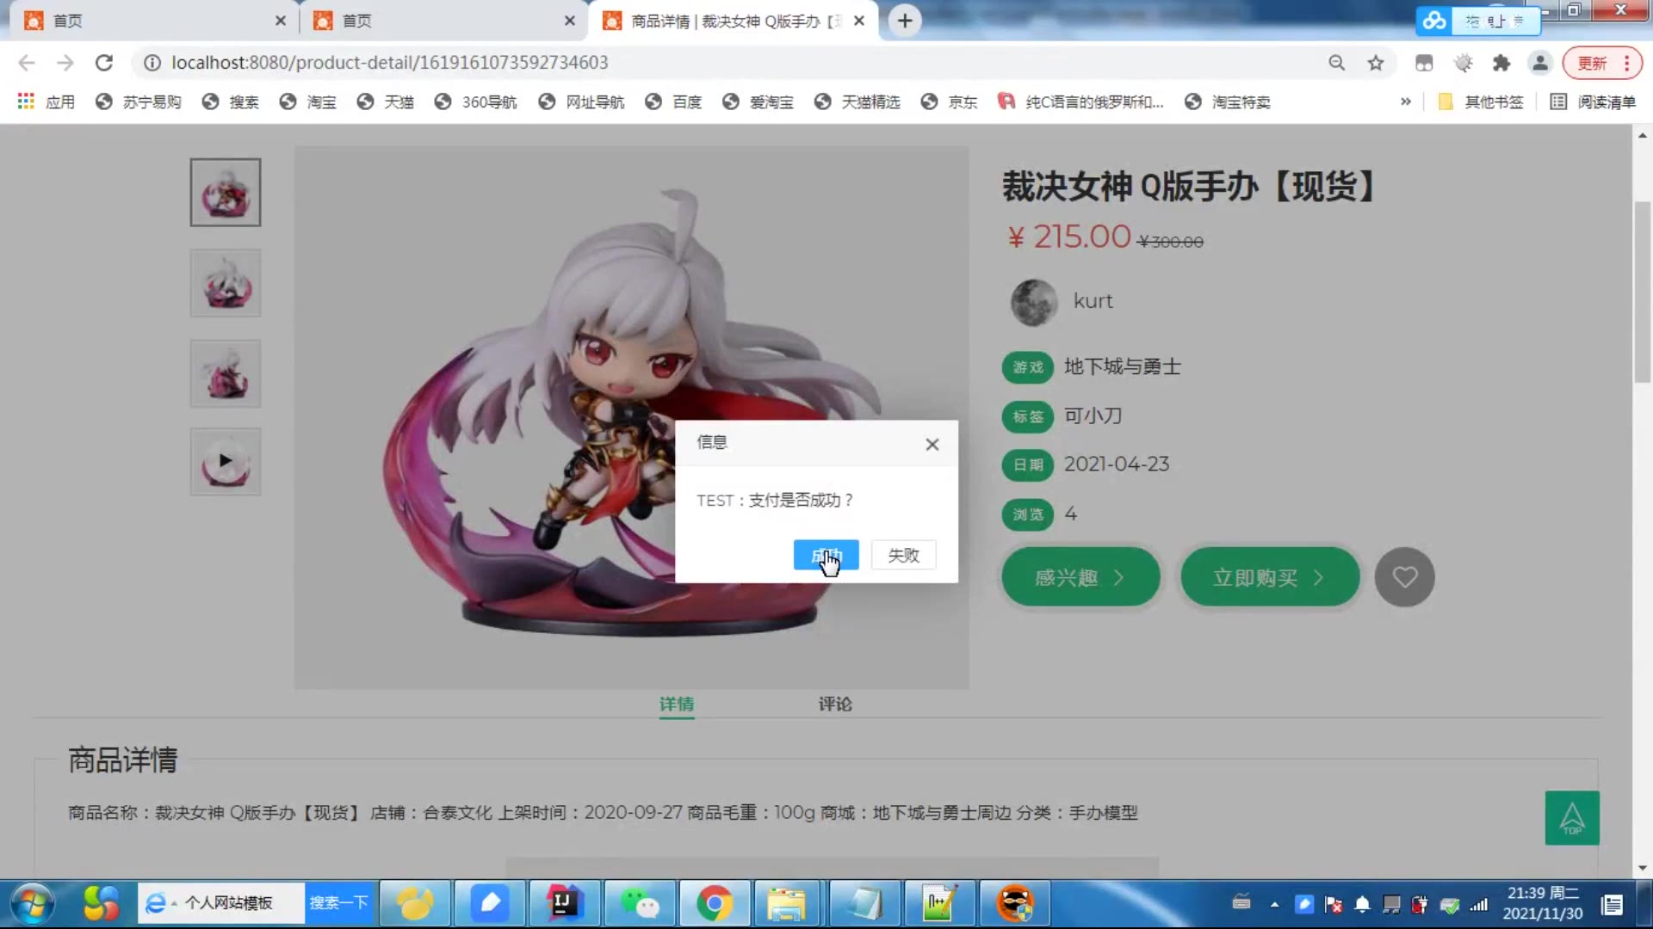The height and width of the screenshot is (929, 1653).
Task: Open the 纯C语言的俄罗斯... bookmark
Action: tap(1081, 102)
